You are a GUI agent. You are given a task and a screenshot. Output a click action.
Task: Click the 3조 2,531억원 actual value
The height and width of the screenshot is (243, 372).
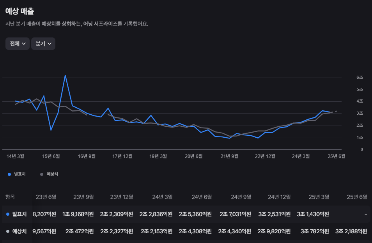pyautogui.click(x=275, y=214)
